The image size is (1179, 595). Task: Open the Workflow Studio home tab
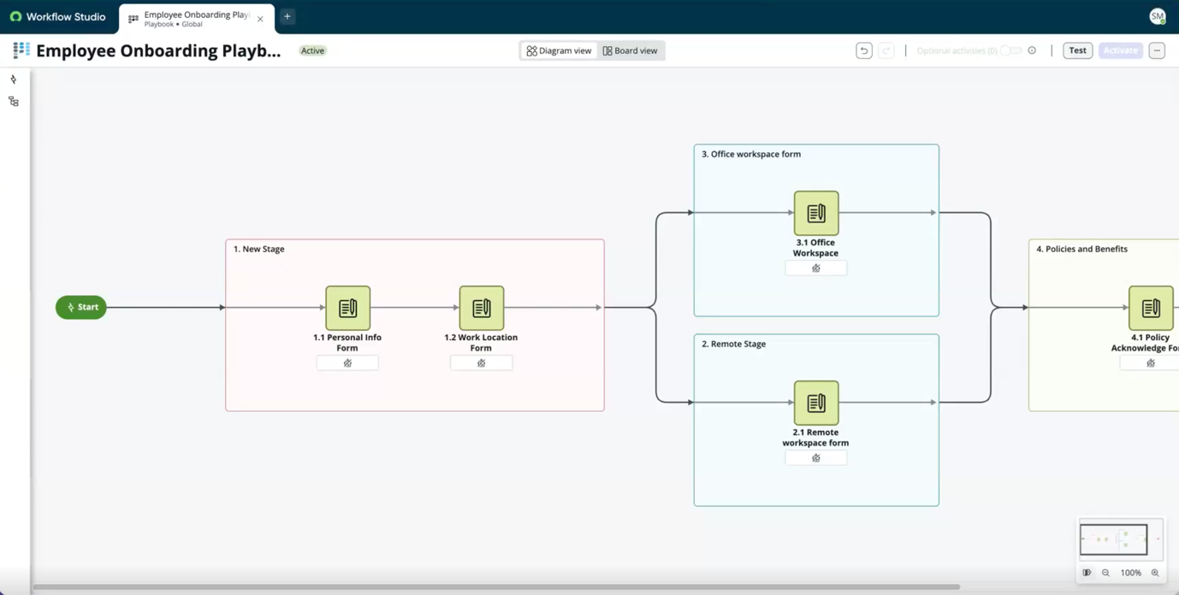[x=58, y=17]
